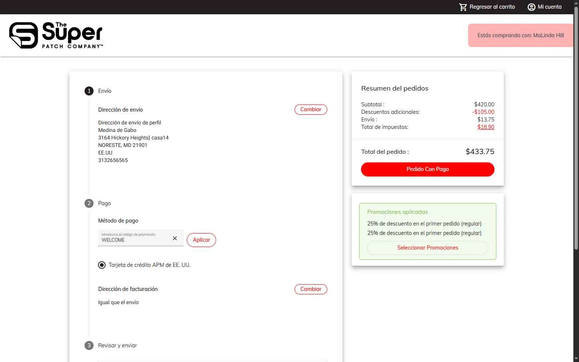Place order with Pedido Con Pago
This screenshot has width=579, height=362.
click(x=428, y=169)
